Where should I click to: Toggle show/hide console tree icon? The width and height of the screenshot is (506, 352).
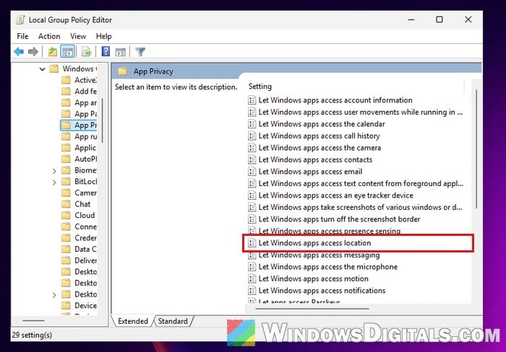(68, 51)
